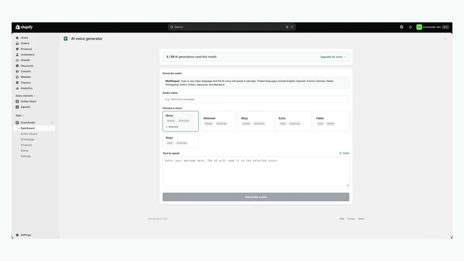Click the textarea resize handle
This screenshot has width=464, height=261.
coord(347,185)
